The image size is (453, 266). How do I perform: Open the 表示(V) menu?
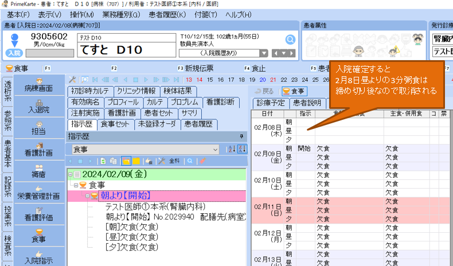coord(50,14)
